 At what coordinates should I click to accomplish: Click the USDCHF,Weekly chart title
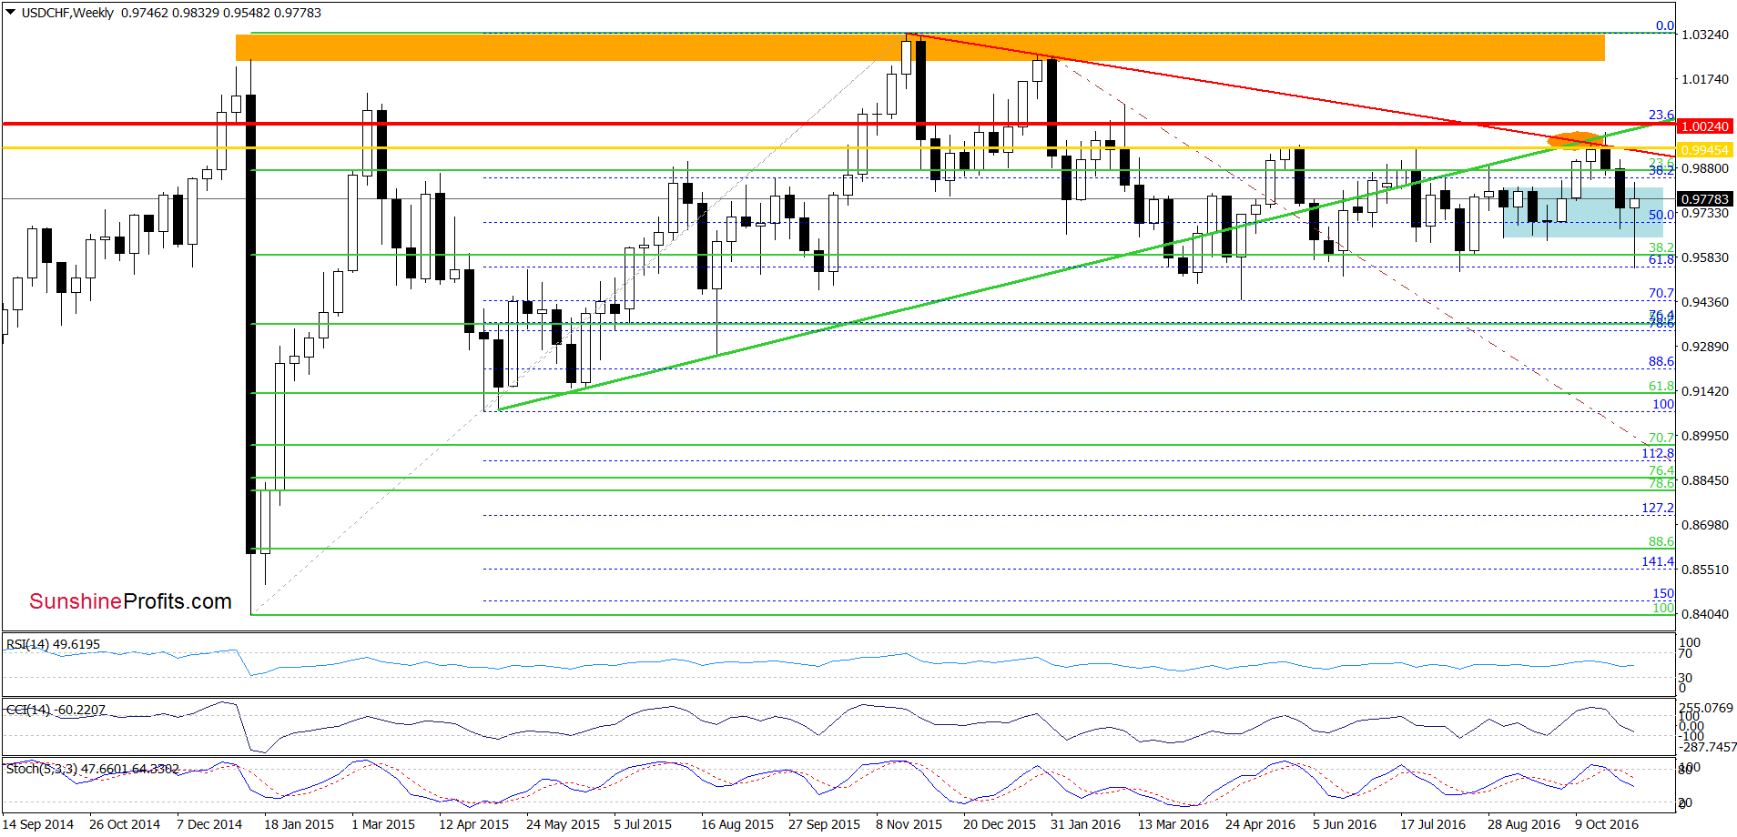pyautogui.click(x=67, y=13)
